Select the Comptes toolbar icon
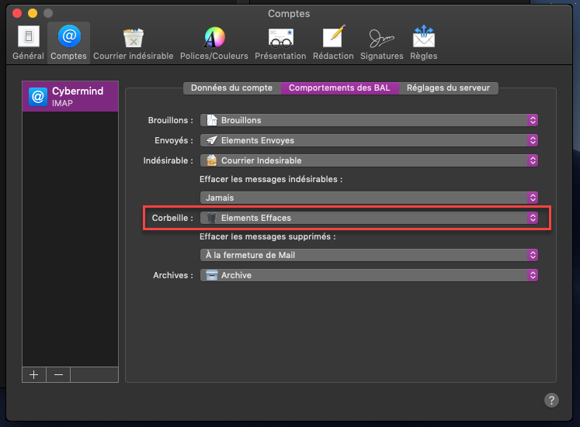The height and width of the screenshot is (427, 580). (68, 43)
